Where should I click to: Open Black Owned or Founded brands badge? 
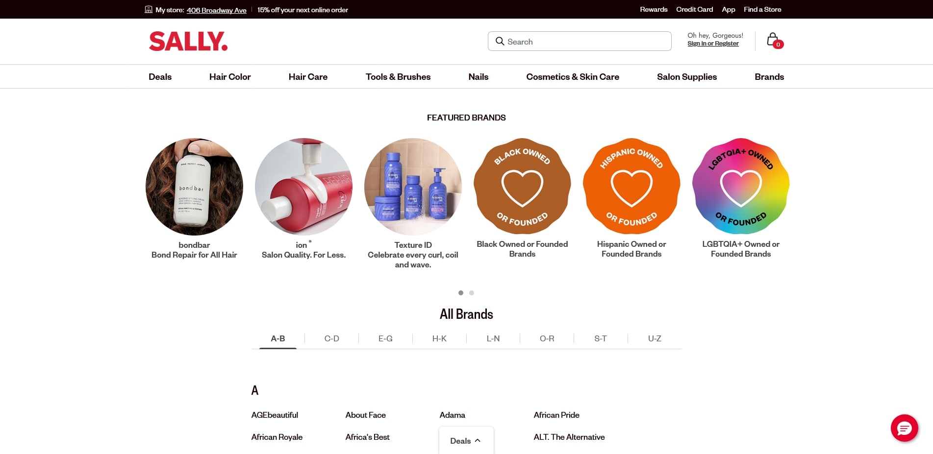tap(522, 187)
